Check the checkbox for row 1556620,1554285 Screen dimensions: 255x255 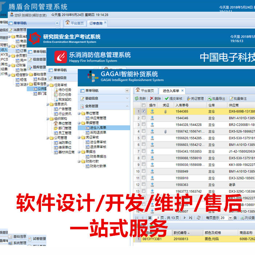144,138
